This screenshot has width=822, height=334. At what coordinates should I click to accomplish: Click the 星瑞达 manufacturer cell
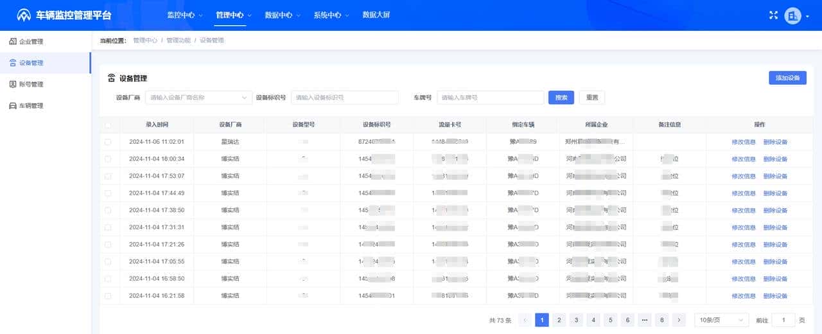[230, 142]
